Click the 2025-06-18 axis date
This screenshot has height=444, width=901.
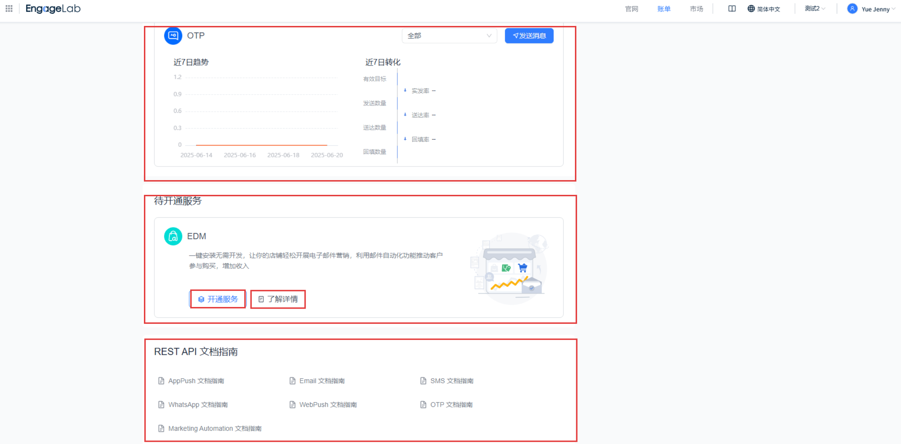pos(283,155)
